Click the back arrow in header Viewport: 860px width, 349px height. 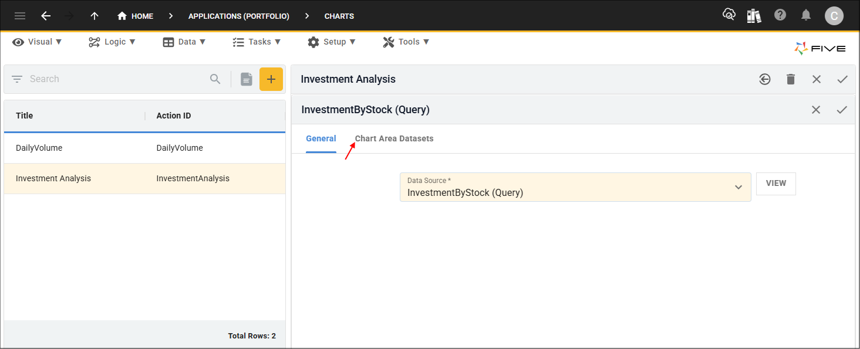(46, 16)
